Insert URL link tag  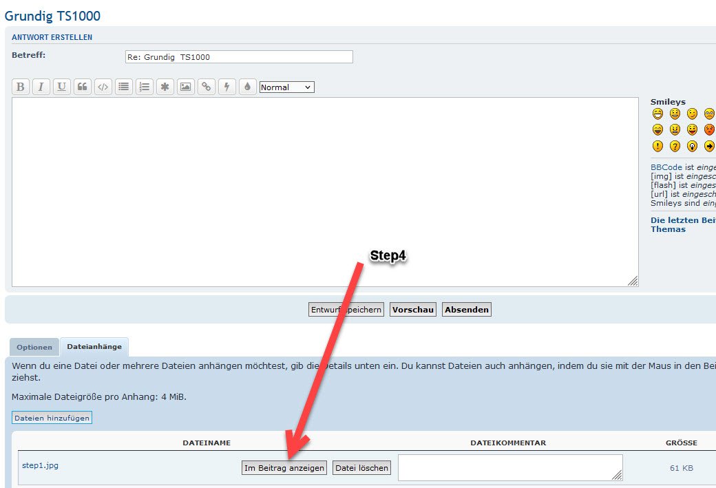(207, 87)
